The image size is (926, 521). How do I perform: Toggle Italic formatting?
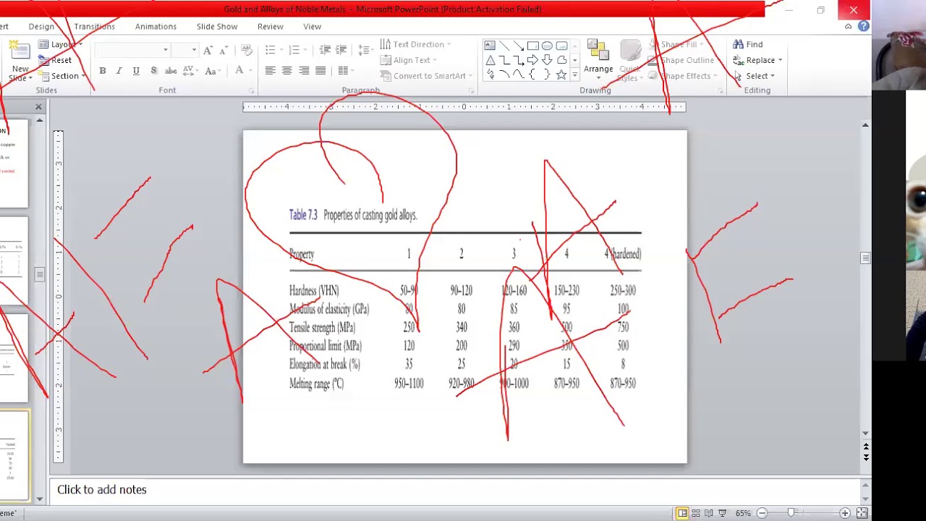click(x=119, y=71)
